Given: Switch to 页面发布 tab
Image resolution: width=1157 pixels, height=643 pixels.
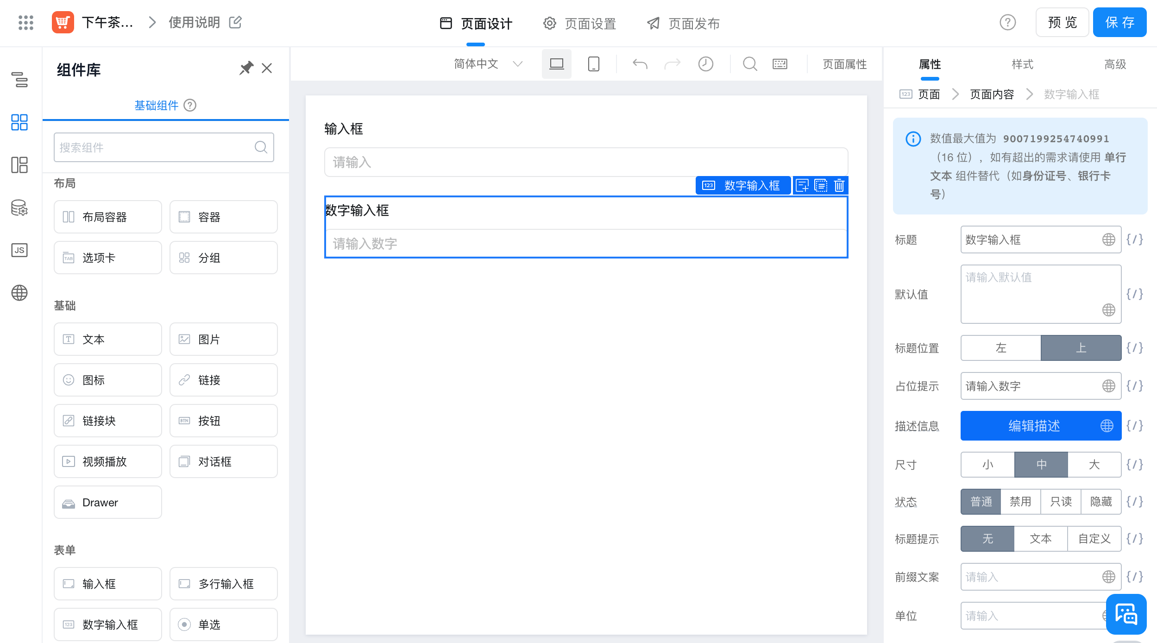Looking at the screenshot, I should click(x=683, y=24).
